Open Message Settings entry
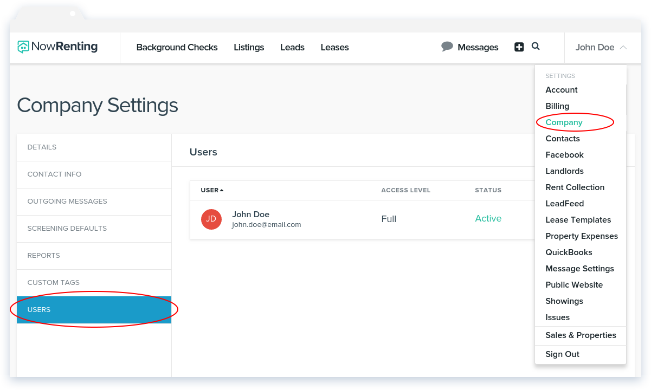This screenshot has width=651, height=390. pyautogui.click(x=579, y=269)
